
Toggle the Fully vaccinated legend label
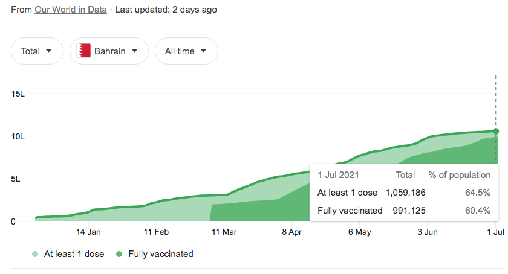click(x=161, y=255)
